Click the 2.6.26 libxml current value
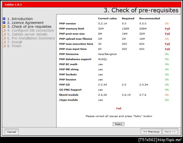 click(102, 95)
